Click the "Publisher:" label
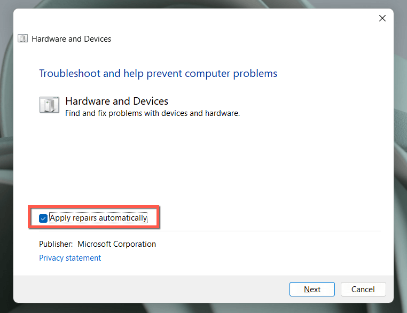The height and width of the screenshot is (313, 407). [x=56, y=244]
